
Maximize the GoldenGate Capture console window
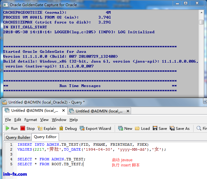coord(186,3)
